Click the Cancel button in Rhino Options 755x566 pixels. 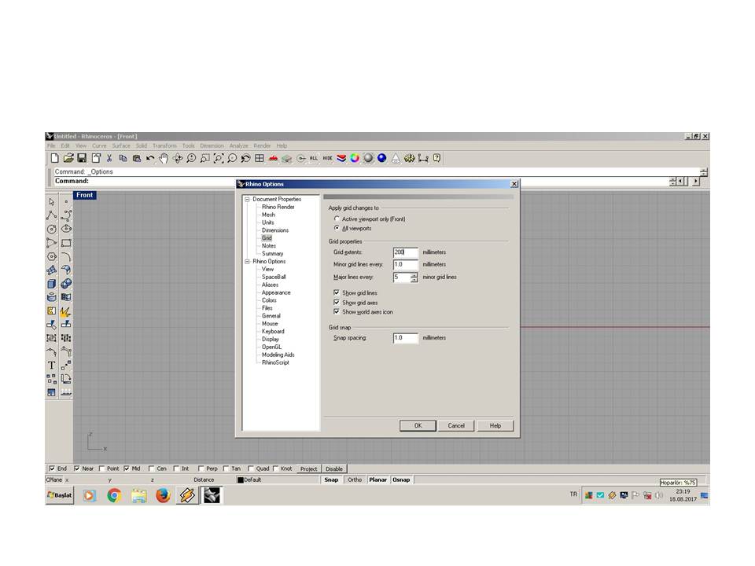coord(456,425)
